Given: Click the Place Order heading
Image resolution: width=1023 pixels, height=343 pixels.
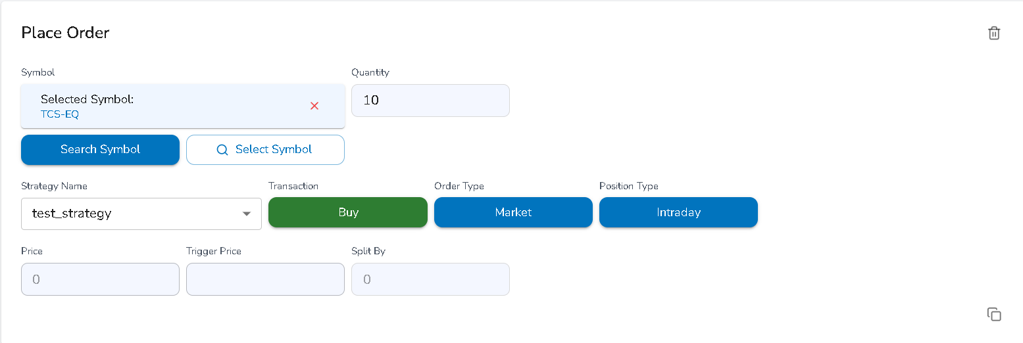Looking at the screenshot, I should click(x=65, y=33).
